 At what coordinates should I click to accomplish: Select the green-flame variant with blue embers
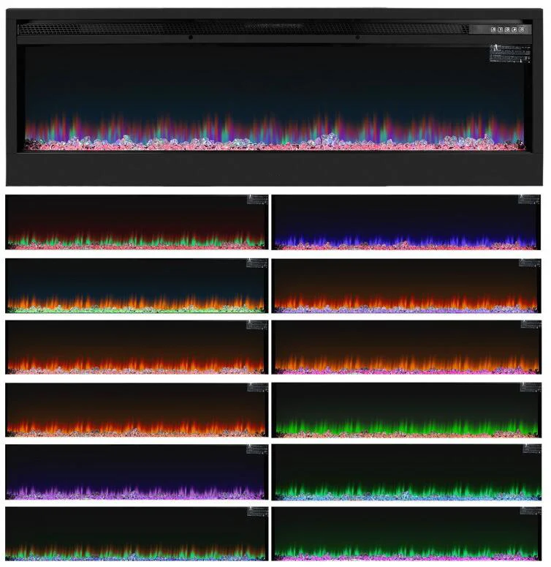[406, 472]
